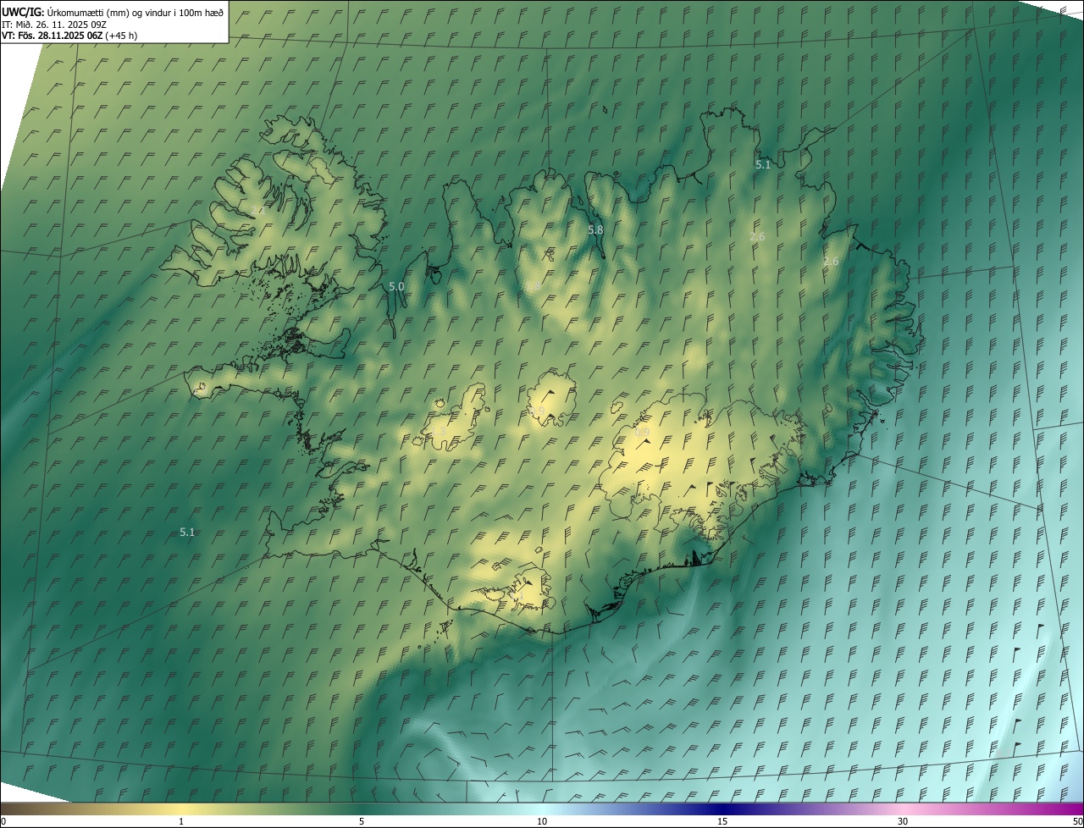Click the colorbar tick label 15

722,821
